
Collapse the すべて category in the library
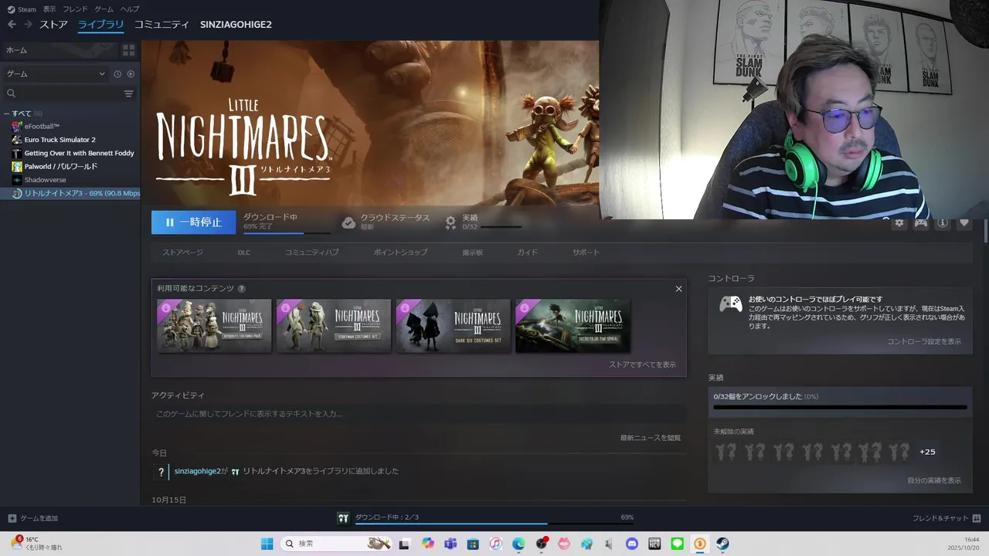(6, 114)
